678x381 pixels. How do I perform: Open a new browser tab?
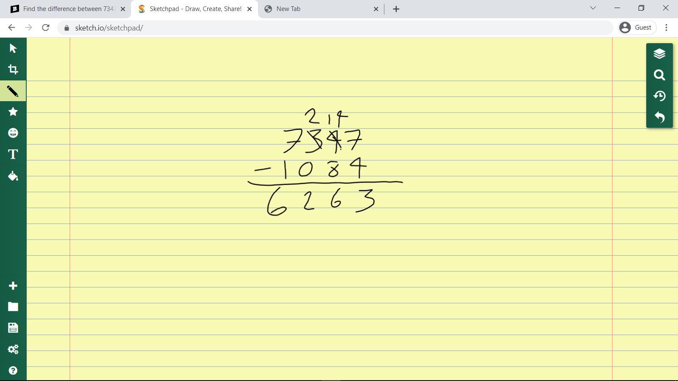tap(396, 9)
